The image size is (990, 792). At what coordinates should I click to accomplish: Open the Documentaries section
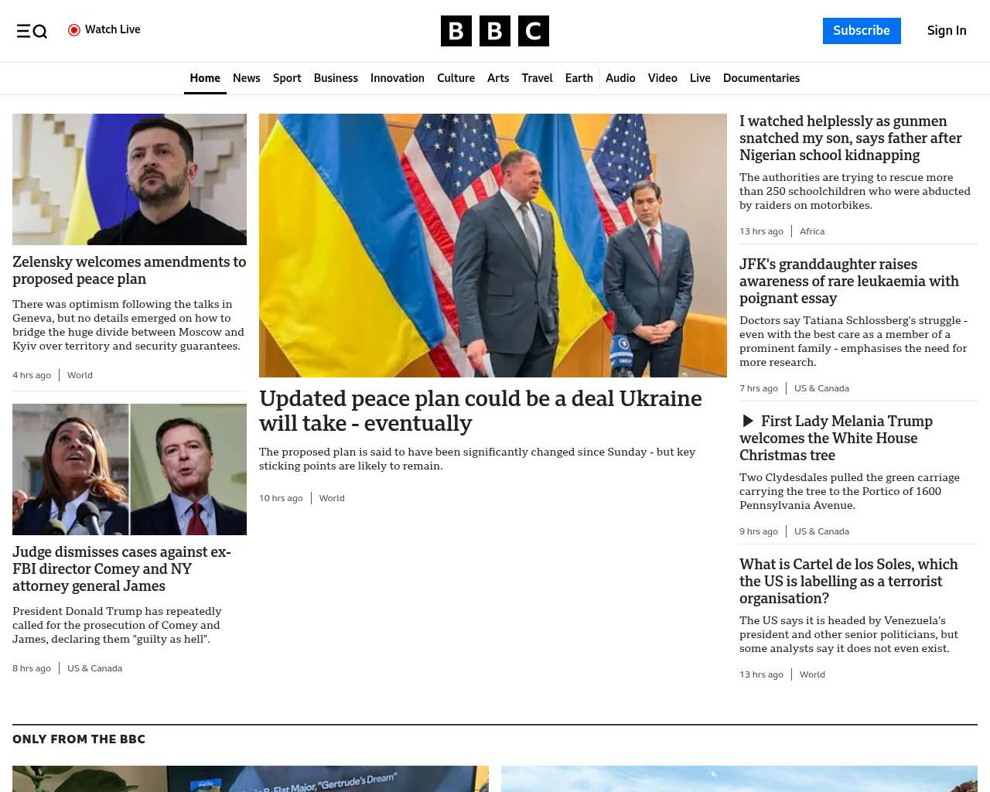click(761, 78)
